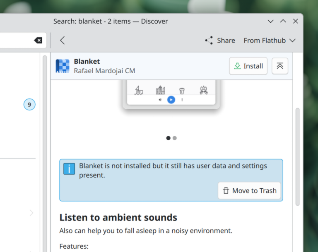Viewport: 318px width, 252px height.
Task: Maximize the Discover window
Action: coord(283,21)
